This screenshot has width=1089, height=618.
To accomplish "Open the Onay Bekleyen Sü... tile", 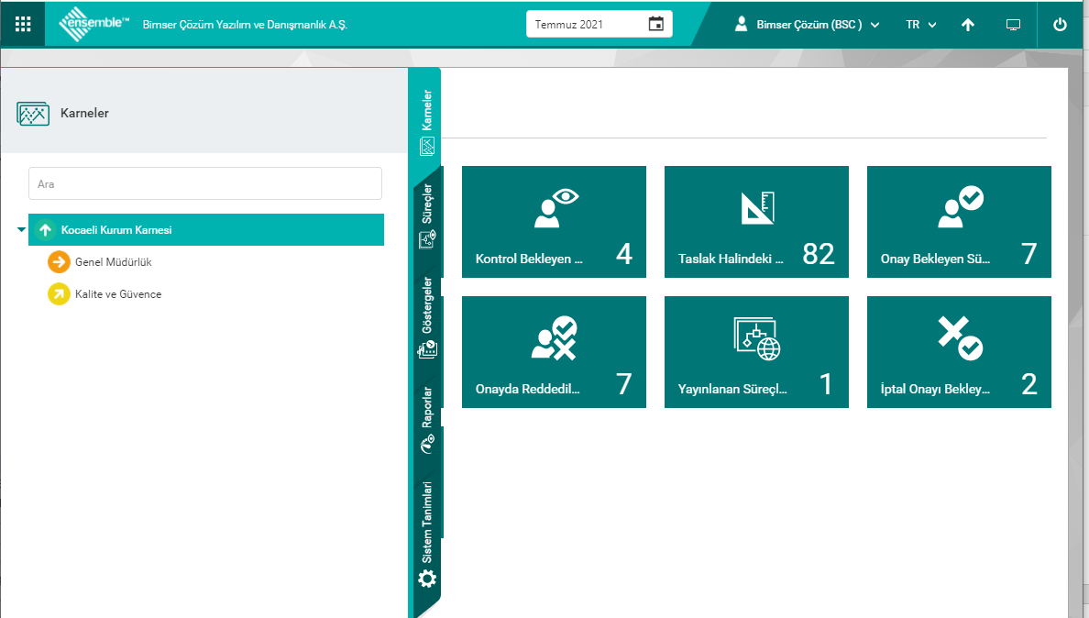I will pyautogui.click(x=959, y=222).
